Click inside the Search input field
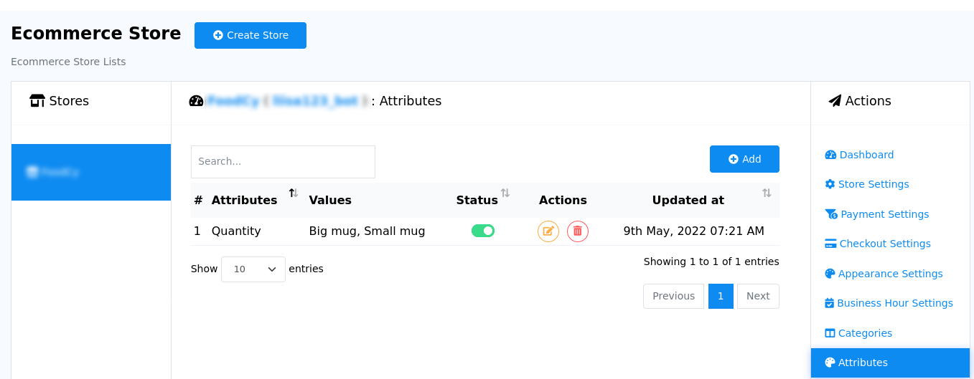This screenshot has height=379, width=974. point(283,162)
